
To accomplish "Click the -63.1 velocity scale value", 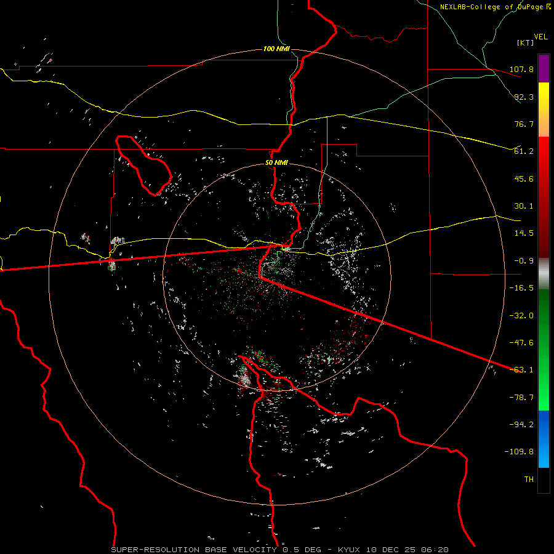I will [521, 370].
